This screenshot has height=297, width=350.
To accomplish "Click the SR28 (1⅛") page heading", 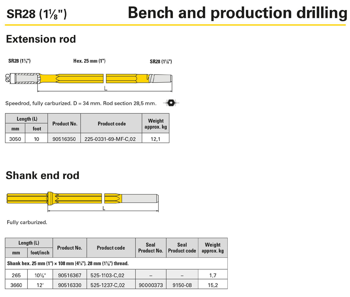I will click(36, 14).
